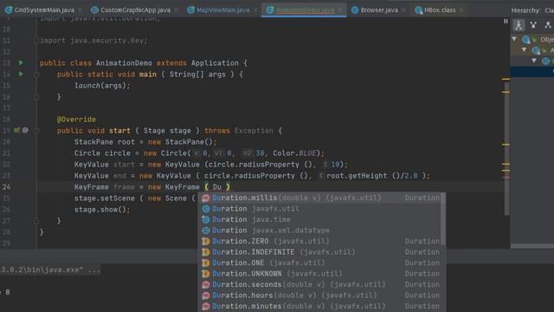
Task: Collapse the Object node in Hierarchy tree
Action: pyautogui.click(x=514, y=39)
